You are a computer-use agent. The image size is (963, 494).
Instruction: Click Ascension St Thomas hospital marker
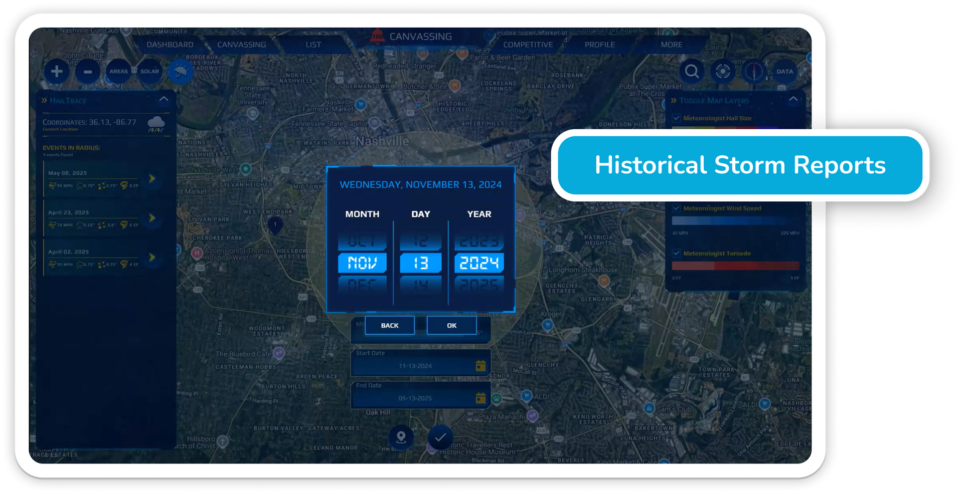tap(197, 253)
